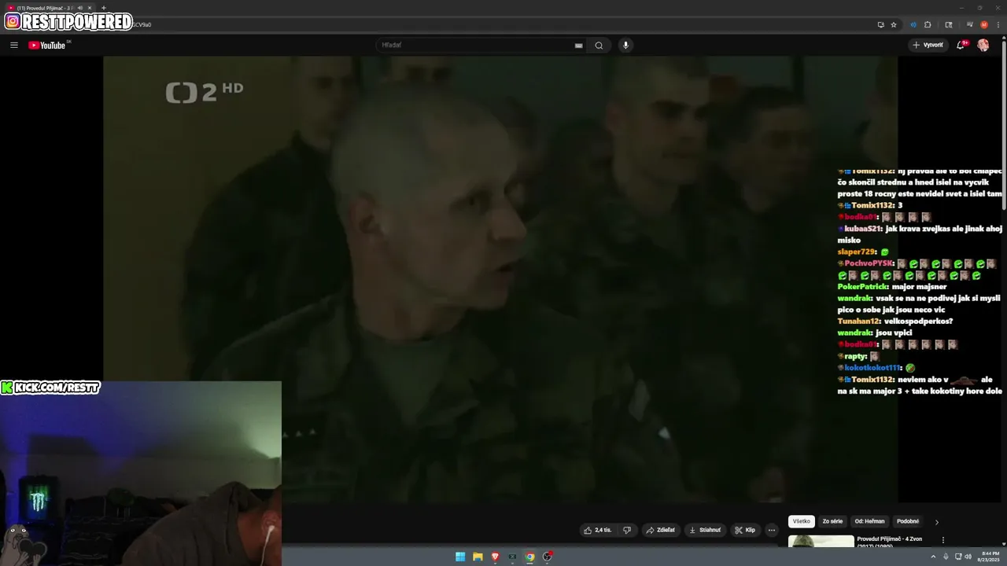Mute the tab using the speaker icon
Screen dimensions: 1007x566
pos(79,8)
